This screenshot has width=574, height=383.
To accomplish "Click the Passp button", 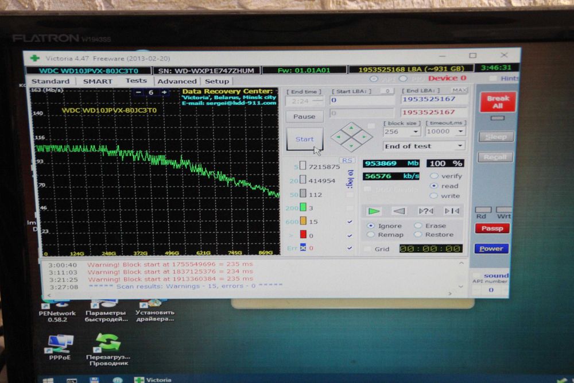I will tap(492, 229).
